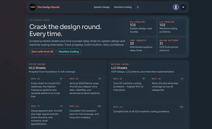Image resolution: width=212 pixels, height=129 pixels.
Task: Click the 50 count badge on ARCH 50
Action: [x=100, y=79]
